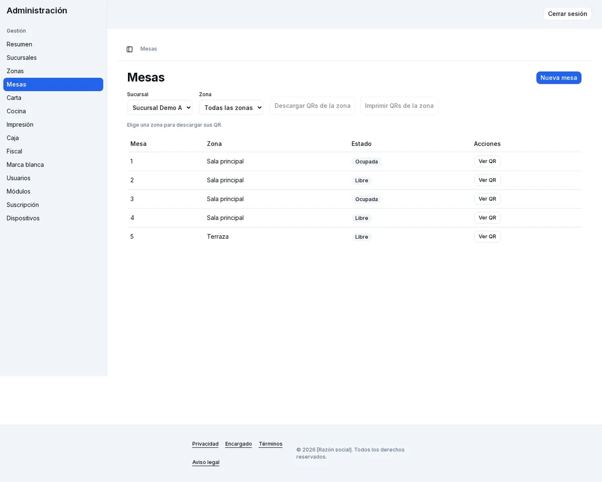View QR for mesa 2
602x482 pixels.
tap(487, 180)
